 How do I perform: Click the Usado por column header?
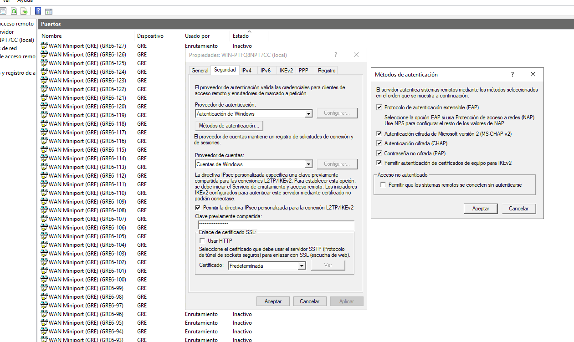(x=206, y=36)
